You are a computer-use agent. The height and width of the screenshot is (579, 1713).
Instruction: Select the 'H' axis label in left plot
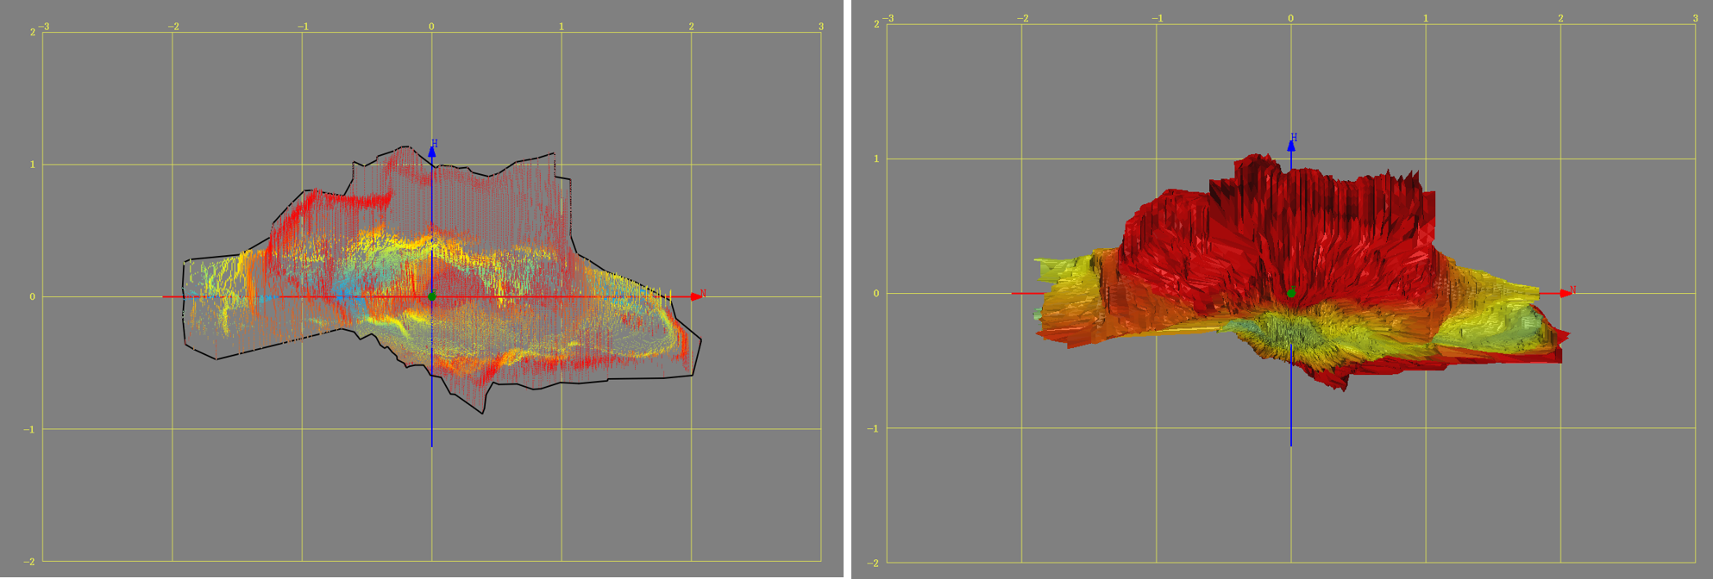tap(435, 143)
